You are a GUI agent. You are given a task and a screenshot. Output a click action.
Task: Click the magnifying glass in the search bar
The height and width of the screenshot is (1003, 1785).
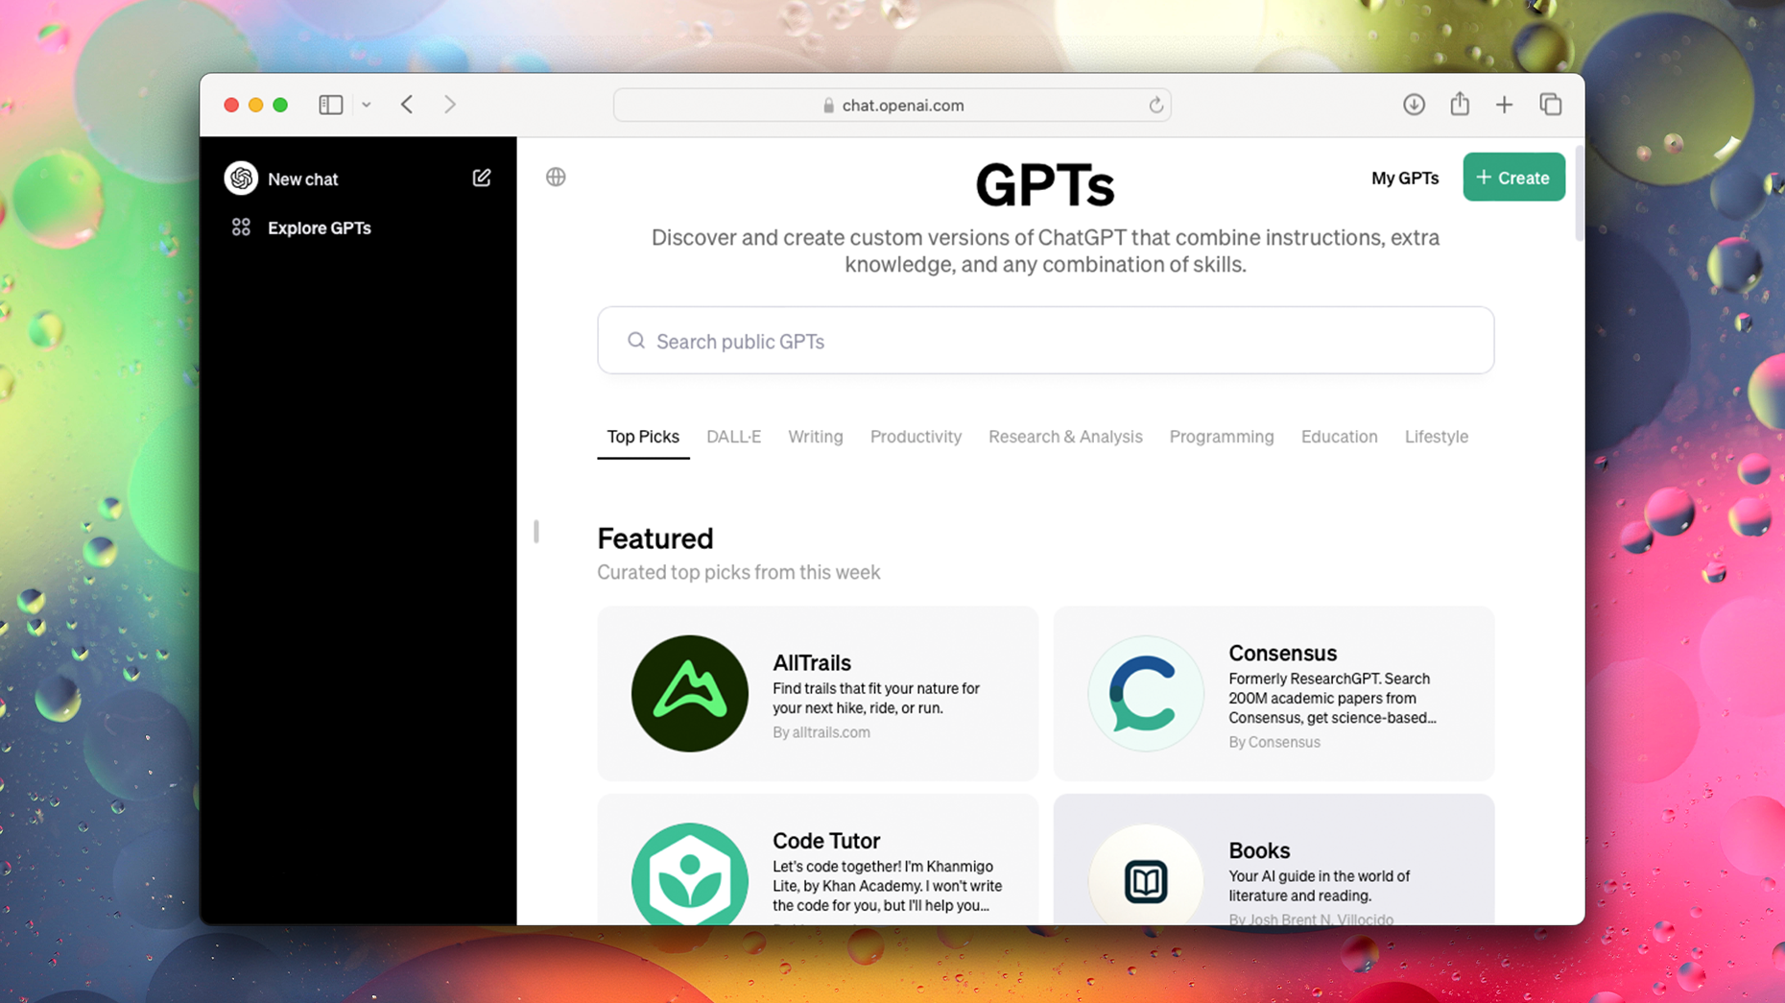pyautogui.click(x=635, y=341)
